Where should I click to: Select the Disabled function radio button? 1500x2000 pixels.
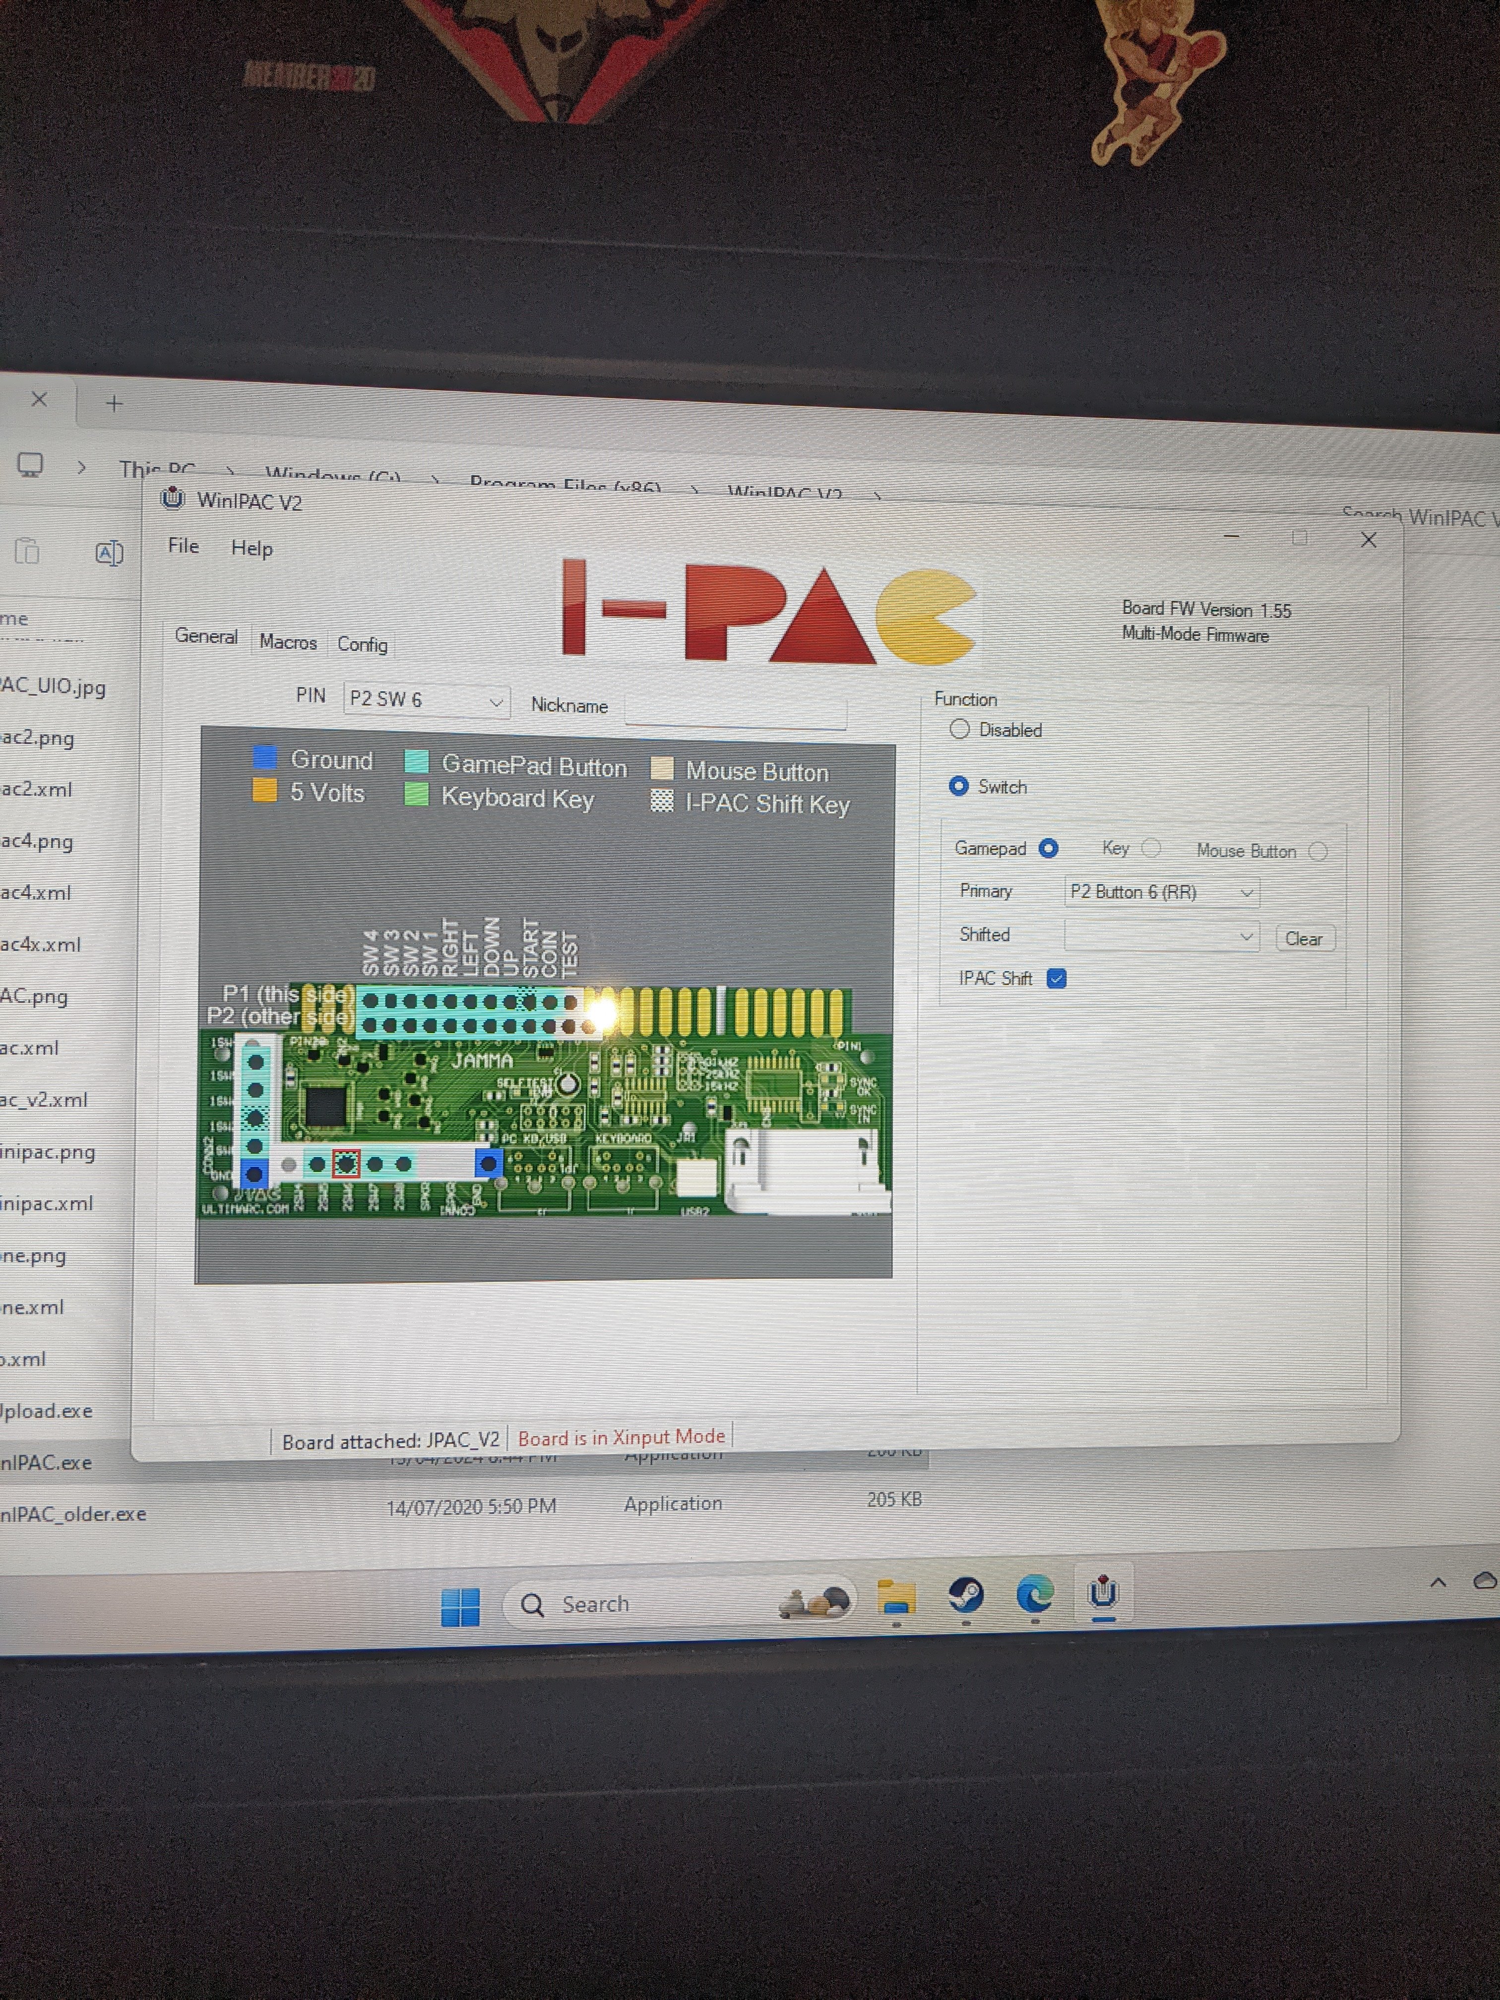coord(959,729)
